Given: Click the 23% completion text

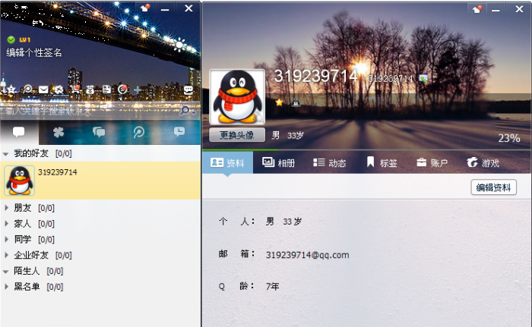Looking at the screenshot, I should click(x=509, y=138).
